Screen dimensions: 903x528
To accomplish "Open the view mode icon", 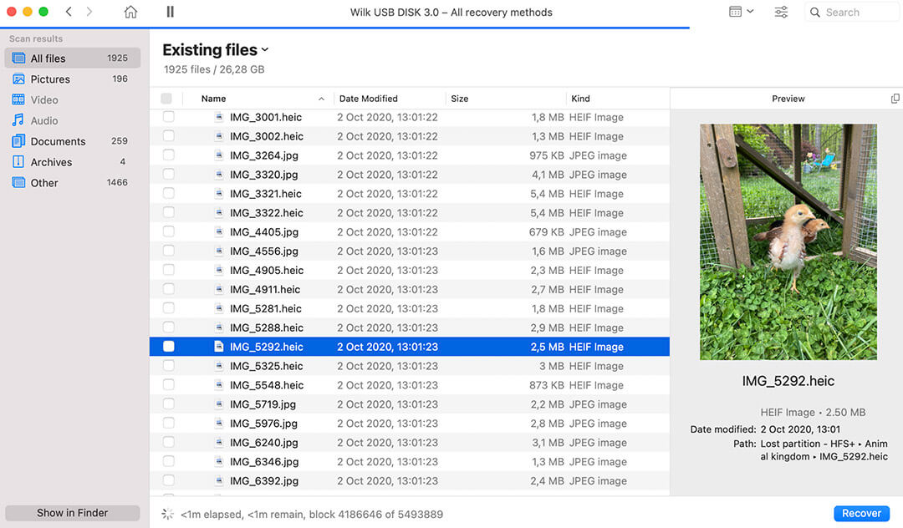I will [736, 12].
